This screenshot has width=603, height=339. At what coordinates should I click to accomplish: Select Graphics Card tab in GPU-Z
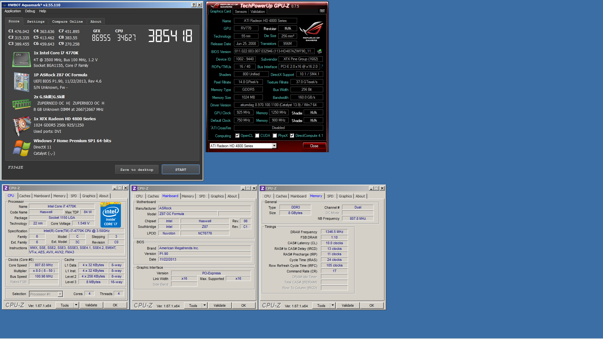tap(220, 11)
